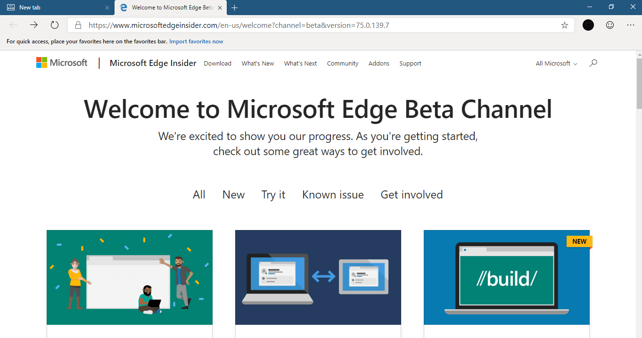The image size is (642, 338).
Task: Close the 'New tab' tab
Action: point(107,8)
